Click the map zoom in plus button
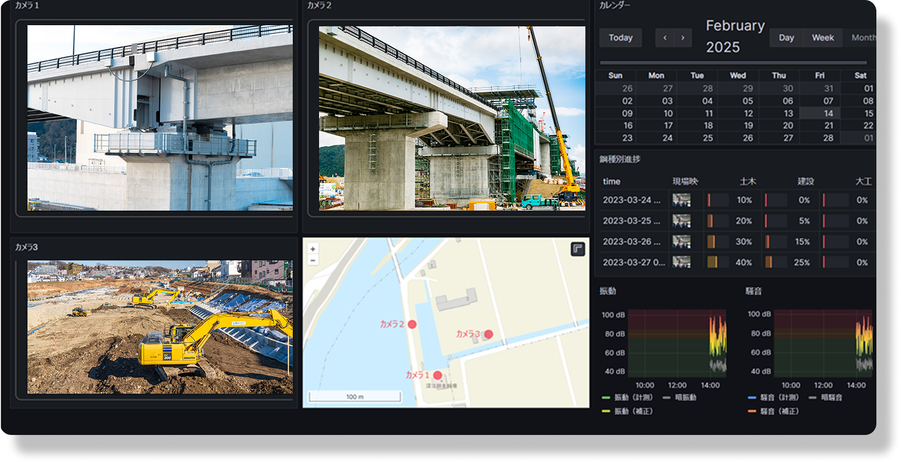The height and width of the screenshot is (463, 901). (313, 249)
